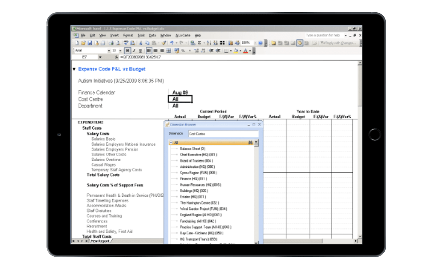Select Finance (HQ) in the tree
Image resolution: width=432 pixels, height=277 pixels.
click(193, 179)
